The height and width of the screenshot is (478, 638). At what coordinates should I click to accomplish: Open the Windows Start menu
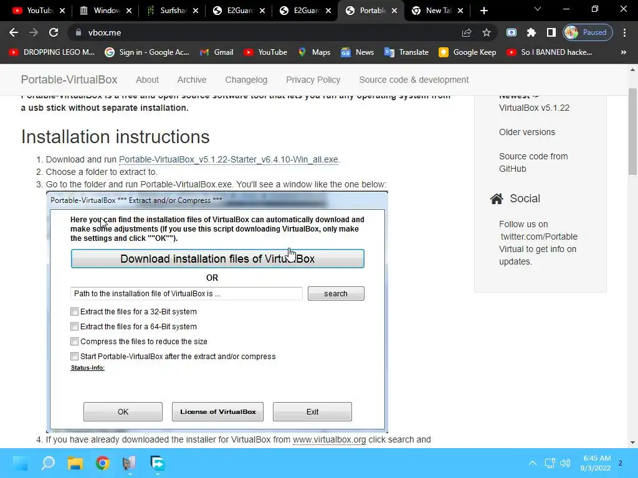pyautogui.click(x=21, y=463)
